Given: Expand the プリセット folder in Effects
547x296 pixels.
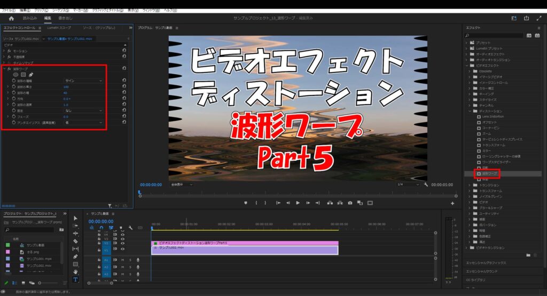Looking at the screenshot, I should pos(467,43).
